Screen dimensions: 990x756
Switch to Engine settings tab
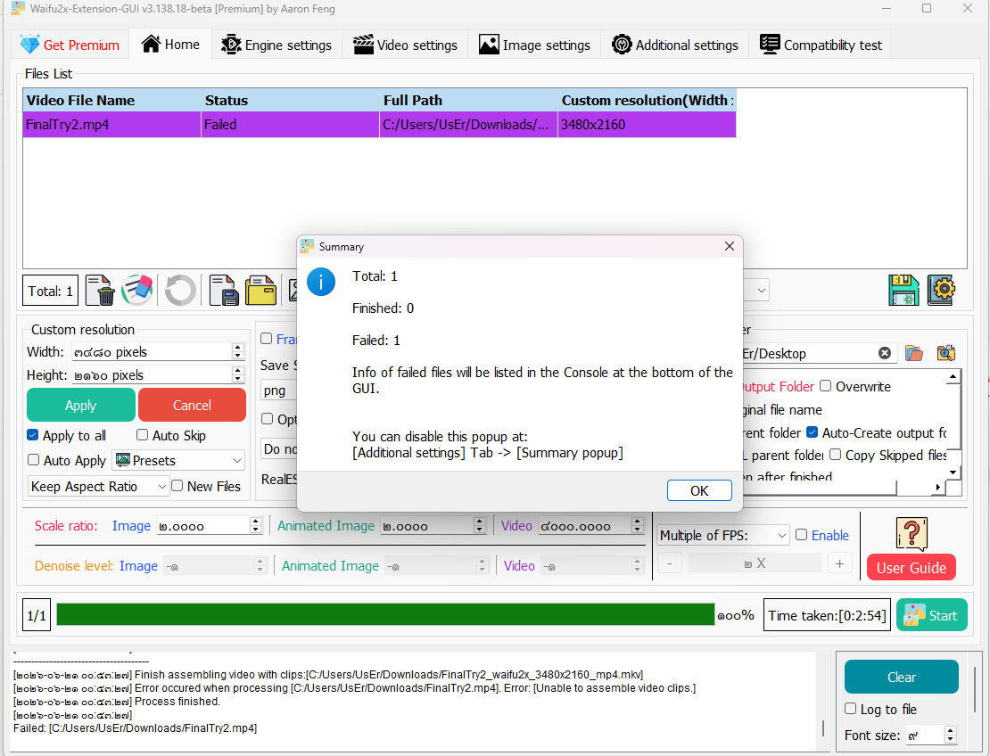click(276, 45)
